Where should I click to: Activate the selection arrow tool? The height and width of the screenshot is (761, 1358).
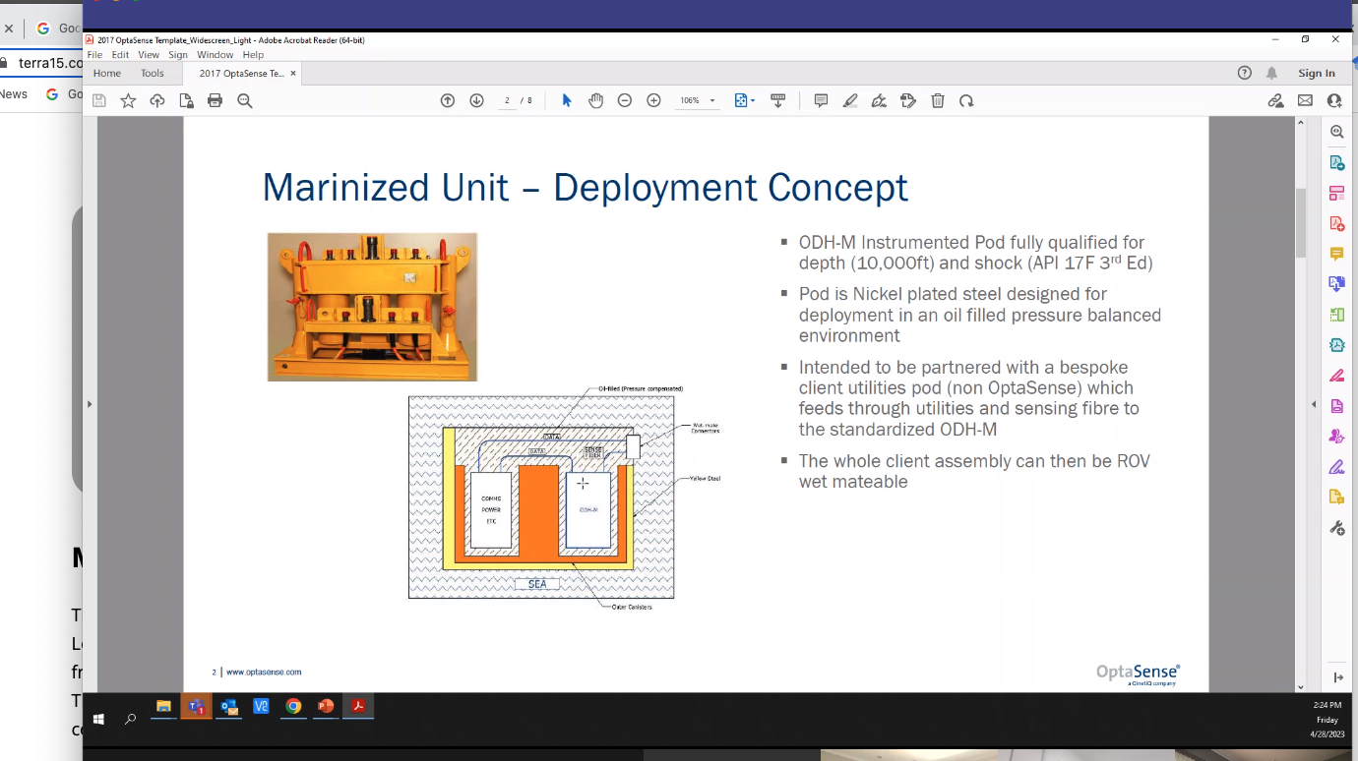tap(567, 100)
